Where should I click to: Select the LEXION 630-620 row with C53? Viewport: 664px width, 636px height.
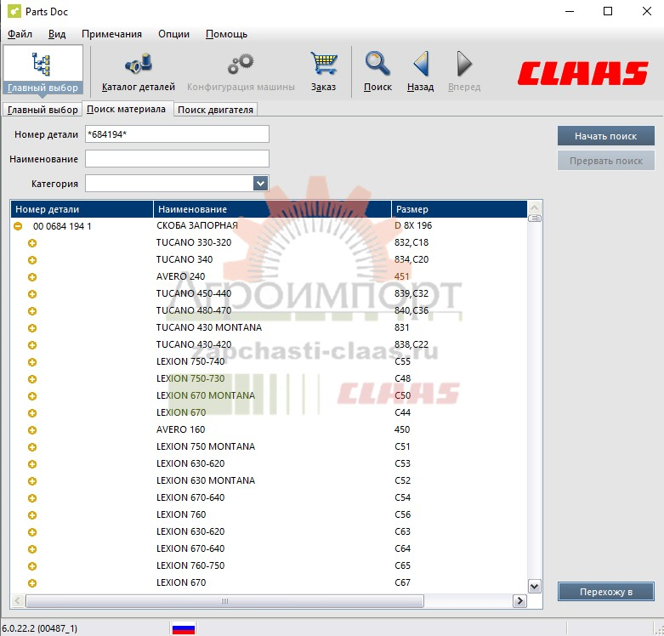(269, 463)
